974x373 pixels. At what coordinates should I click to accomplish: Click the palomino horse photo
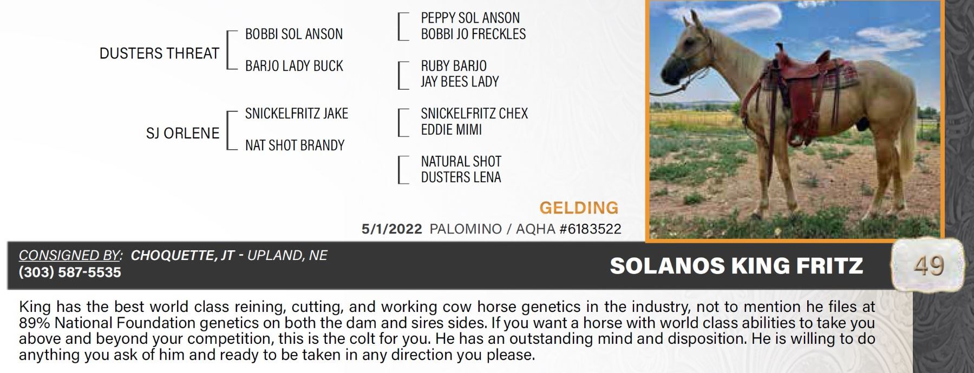[x=795, y=119]
